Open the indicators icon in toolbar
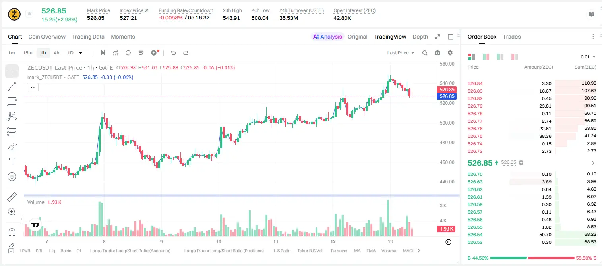The height and width of the screenshot is (266, 602). tap(116, 53)
